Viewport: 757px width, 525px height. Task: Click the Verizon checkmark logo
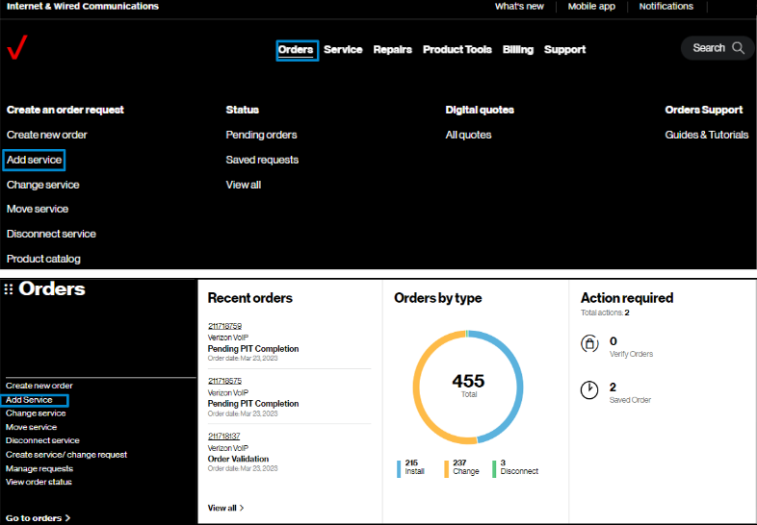pyautogui.click(x=17, y=48)
